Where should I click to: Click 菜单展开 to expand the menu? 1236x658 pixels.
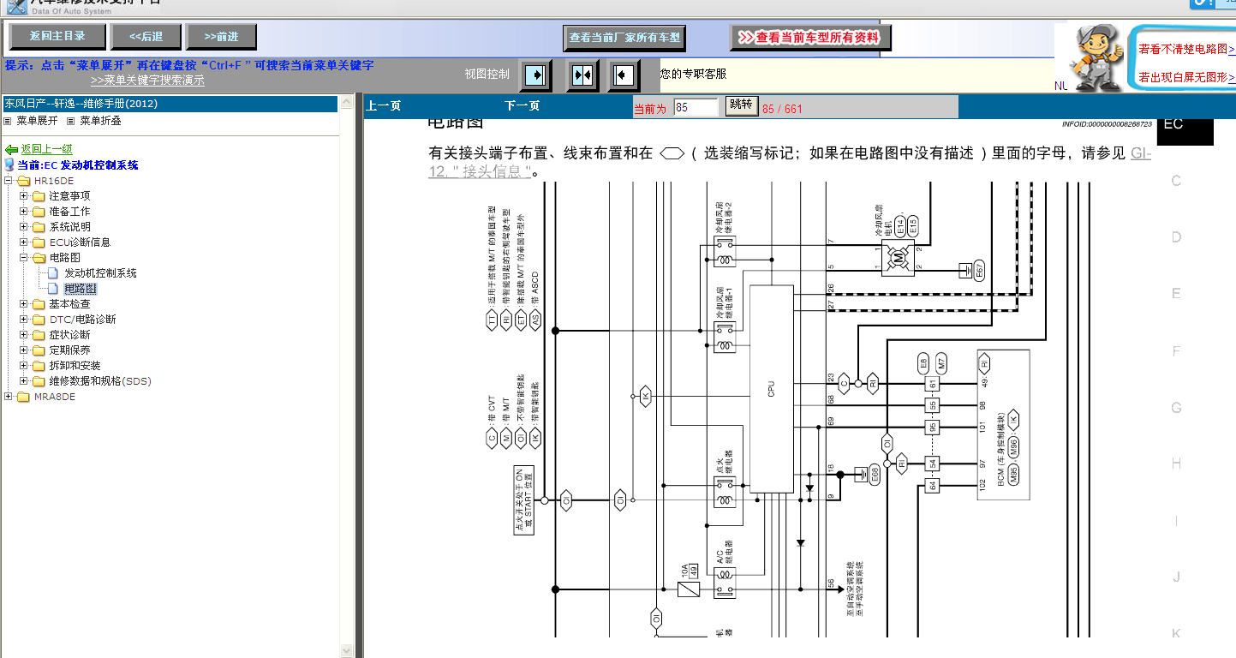pos(37,122)
